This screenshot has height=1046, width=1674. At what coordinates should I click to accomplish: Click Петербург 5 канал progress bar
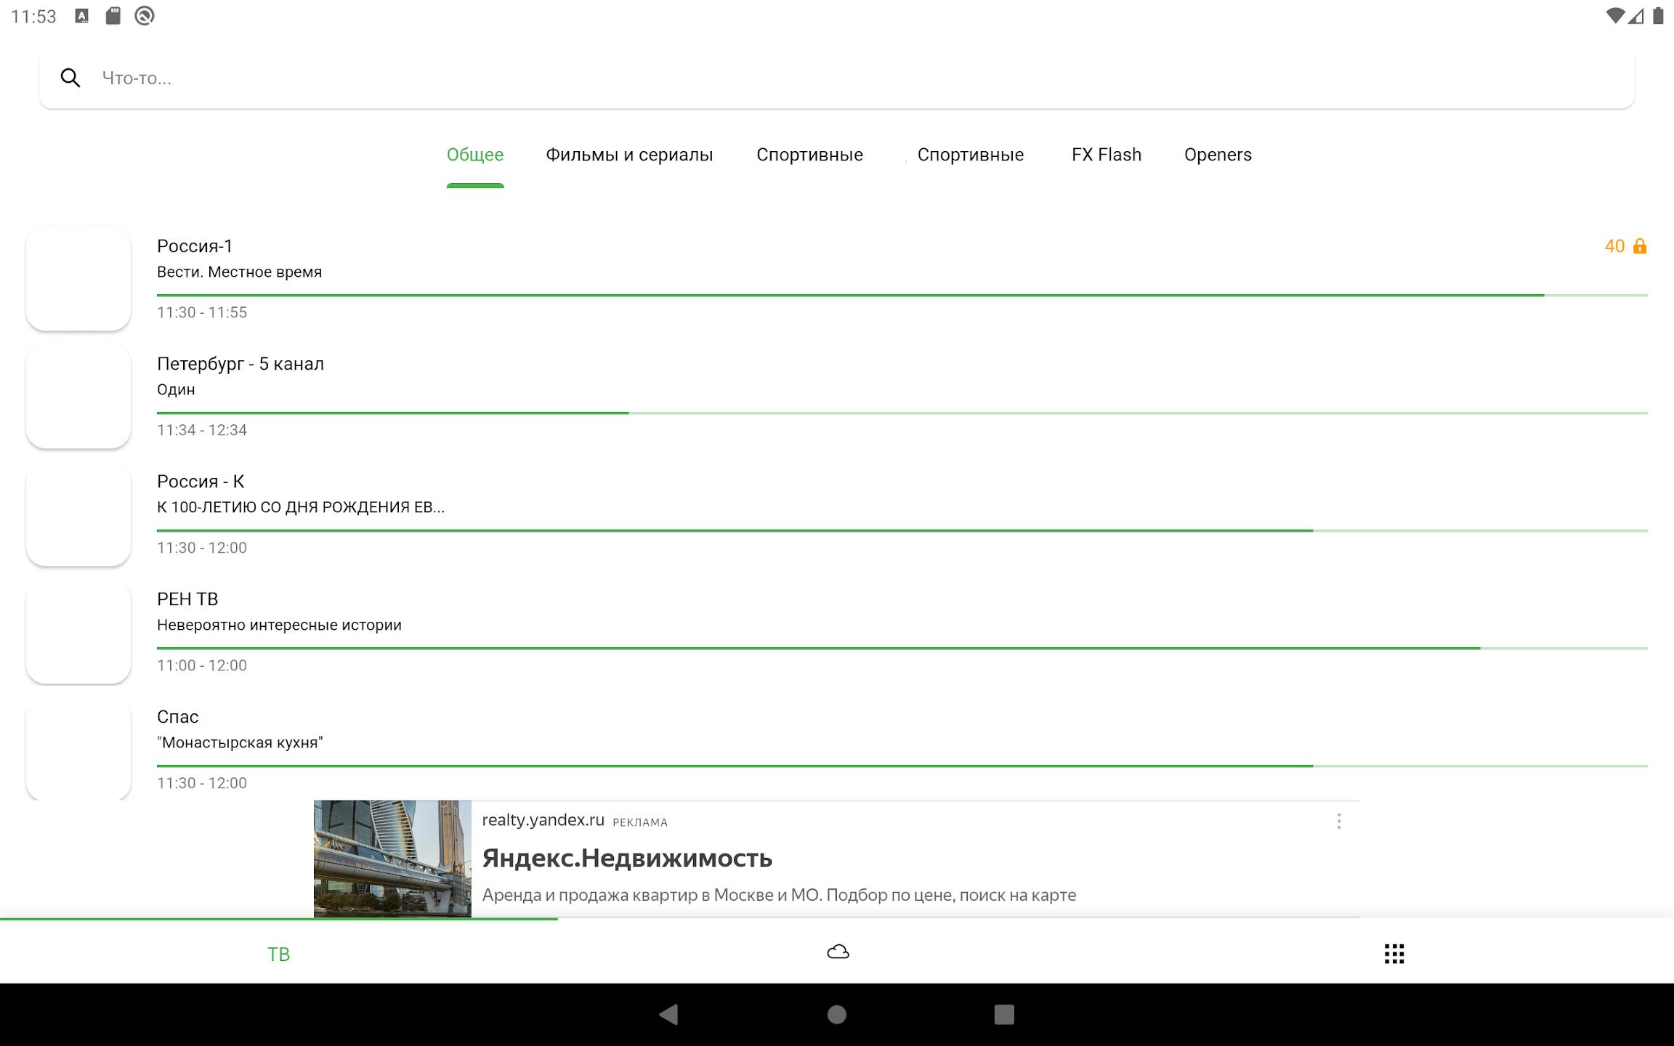click(902, 413)
